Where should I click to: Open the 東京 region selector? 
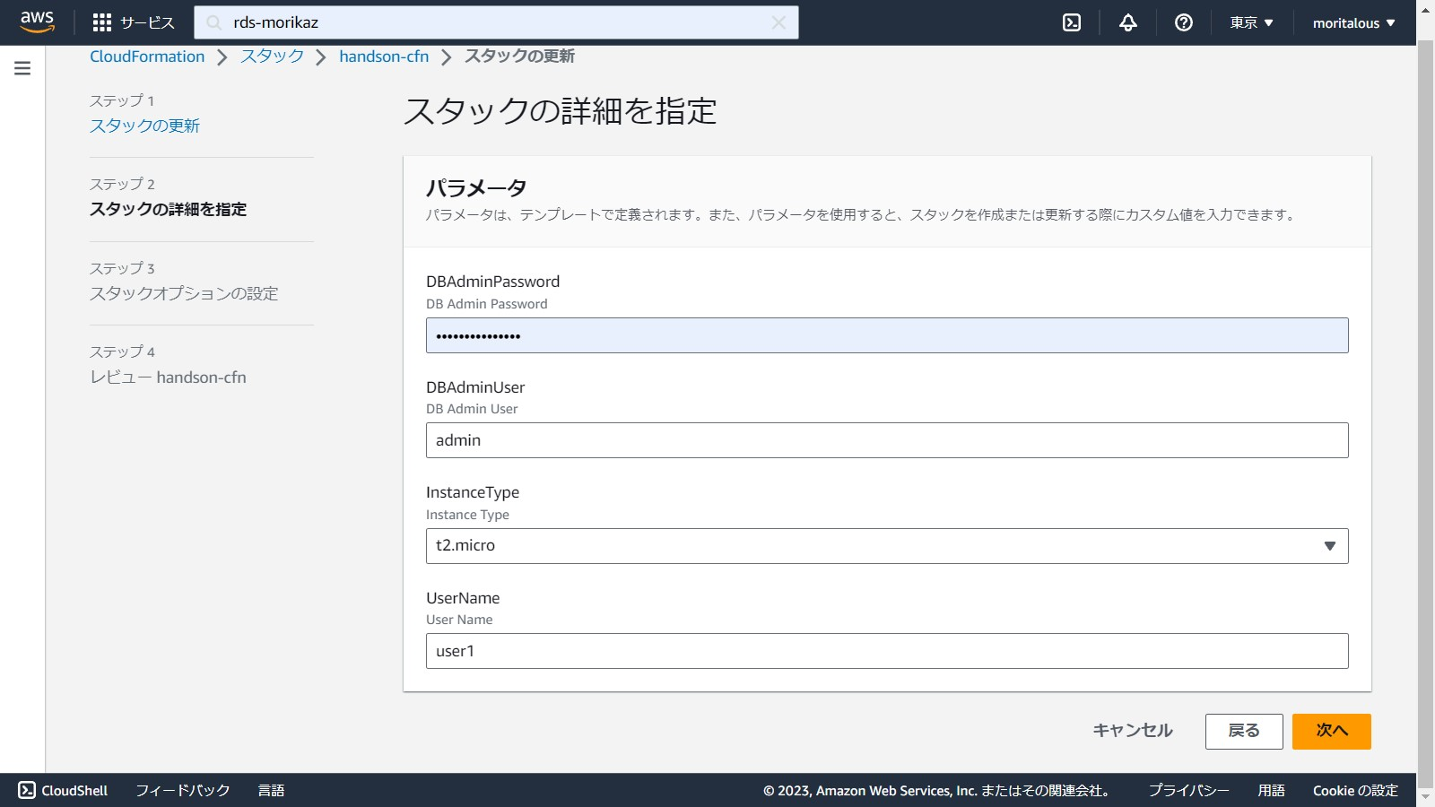pyautogui.click(x=1251, y=22)
